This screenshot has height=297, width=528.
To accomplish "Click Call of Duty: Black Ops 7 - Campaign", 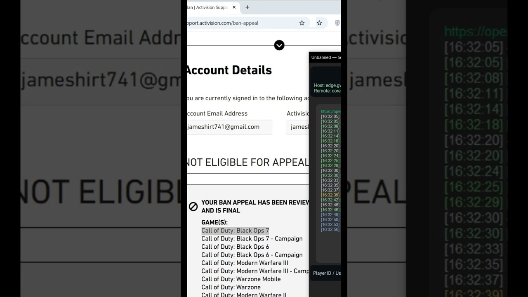I will (252, 239).
